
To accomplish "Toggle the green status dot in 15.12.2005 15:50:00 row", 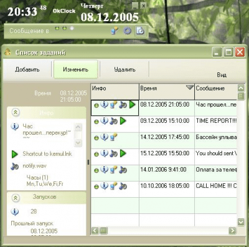I will click(x=96, y=155).
